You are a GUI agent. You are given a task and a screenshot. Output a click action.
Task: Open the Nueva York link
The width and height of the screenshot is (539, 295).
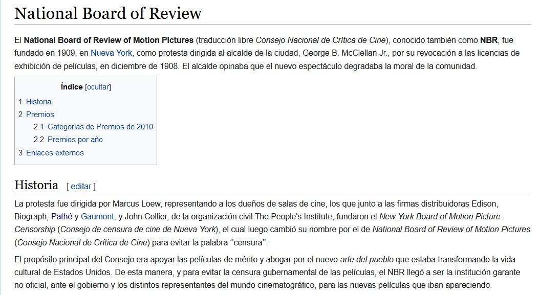click(111, 53)
